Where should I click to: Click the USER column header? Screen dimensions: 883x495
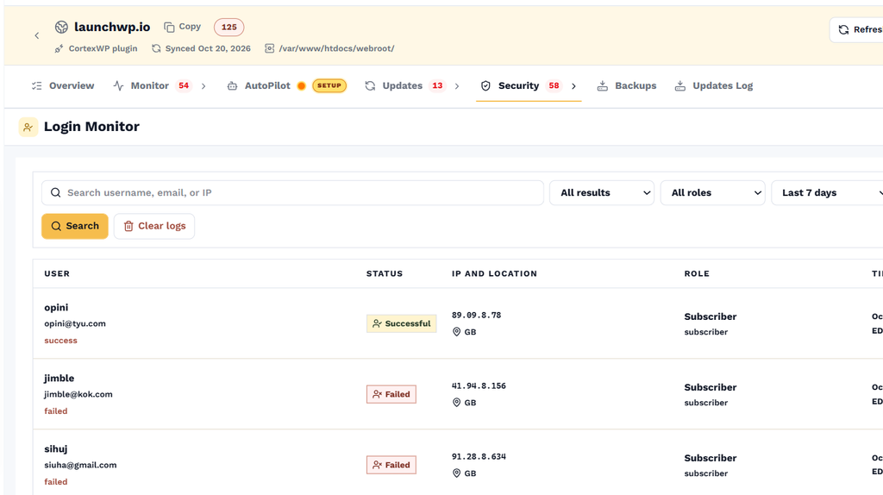tap(57, 273)
